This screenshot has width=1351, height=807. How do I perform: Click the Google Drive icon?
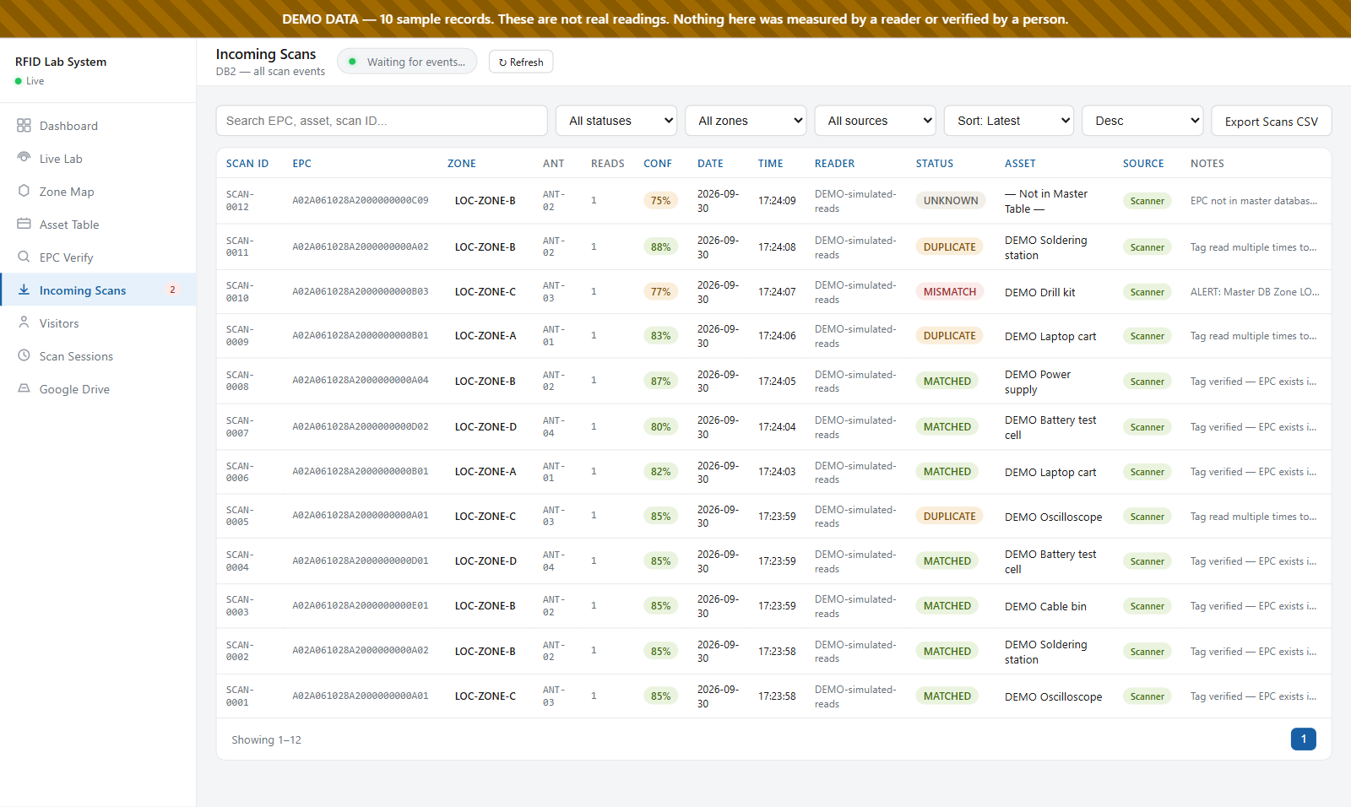tap(24, 388)
